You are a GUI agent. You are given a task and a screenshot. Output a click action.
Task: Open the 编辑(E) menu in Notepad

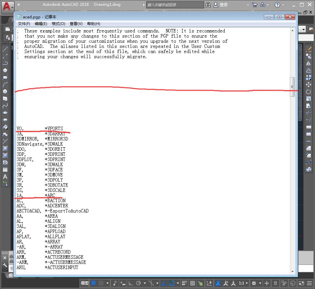tap(41, 24)
